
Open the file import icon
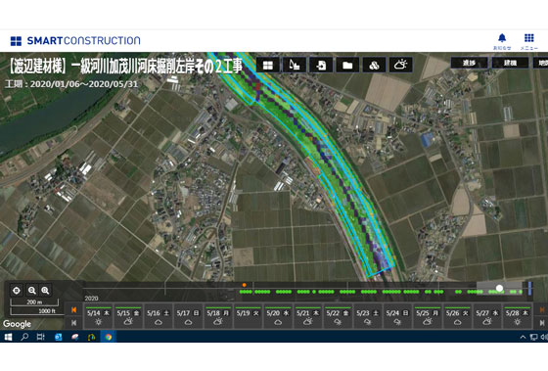pyautogui.click(x=321, y=65)
